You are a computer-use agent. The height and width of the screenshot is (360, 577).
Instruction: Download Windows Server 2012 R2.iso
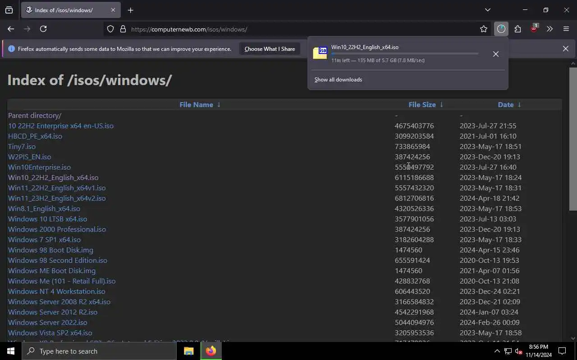click(53, 312)
